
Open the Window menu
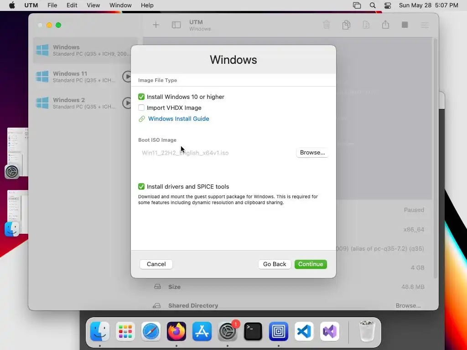coord(120,5)
